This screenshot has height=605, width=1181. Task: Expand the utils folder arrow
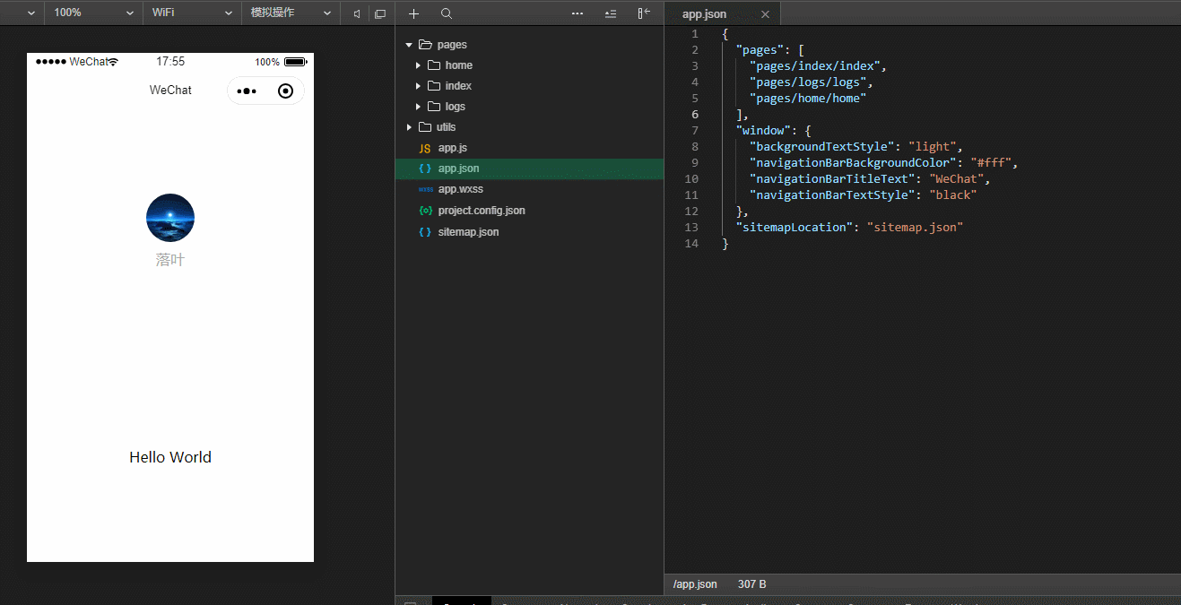pos(409,127)
